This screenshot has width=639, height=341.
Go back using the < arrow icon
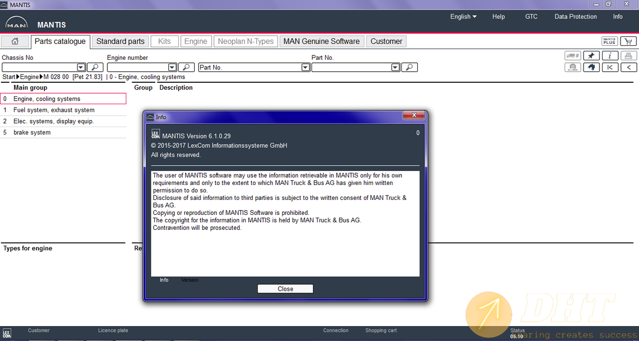pos(629,67)
